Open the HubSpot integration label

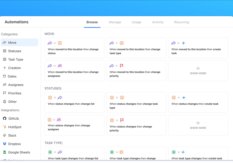pyautogui.click(x=15, y=127)
